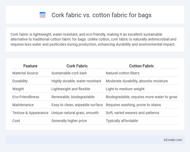Select the 'Feature' column header
Image resolution: width=190 pixels, height=152 pixels.
coord(30,66)
